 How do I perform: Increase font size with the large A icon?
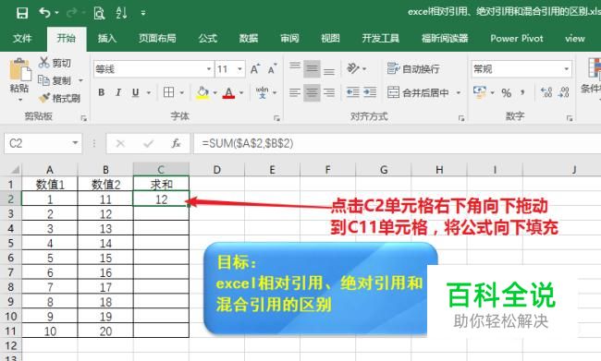(x=255, y=69)
